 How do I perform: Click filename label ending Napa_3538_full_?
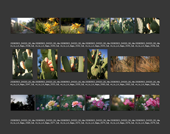pyautogui.click(x=23, y=45)
